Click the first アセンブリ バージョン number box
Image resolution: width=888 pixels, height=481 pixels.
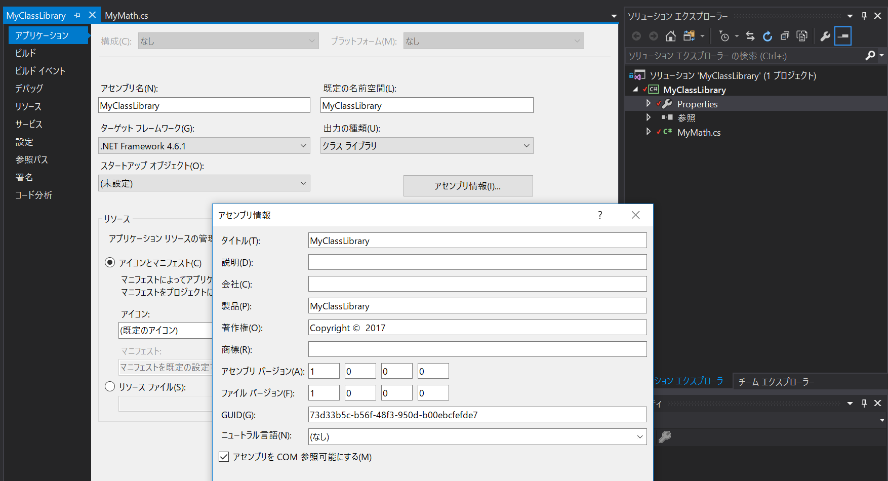coord(324,371)
